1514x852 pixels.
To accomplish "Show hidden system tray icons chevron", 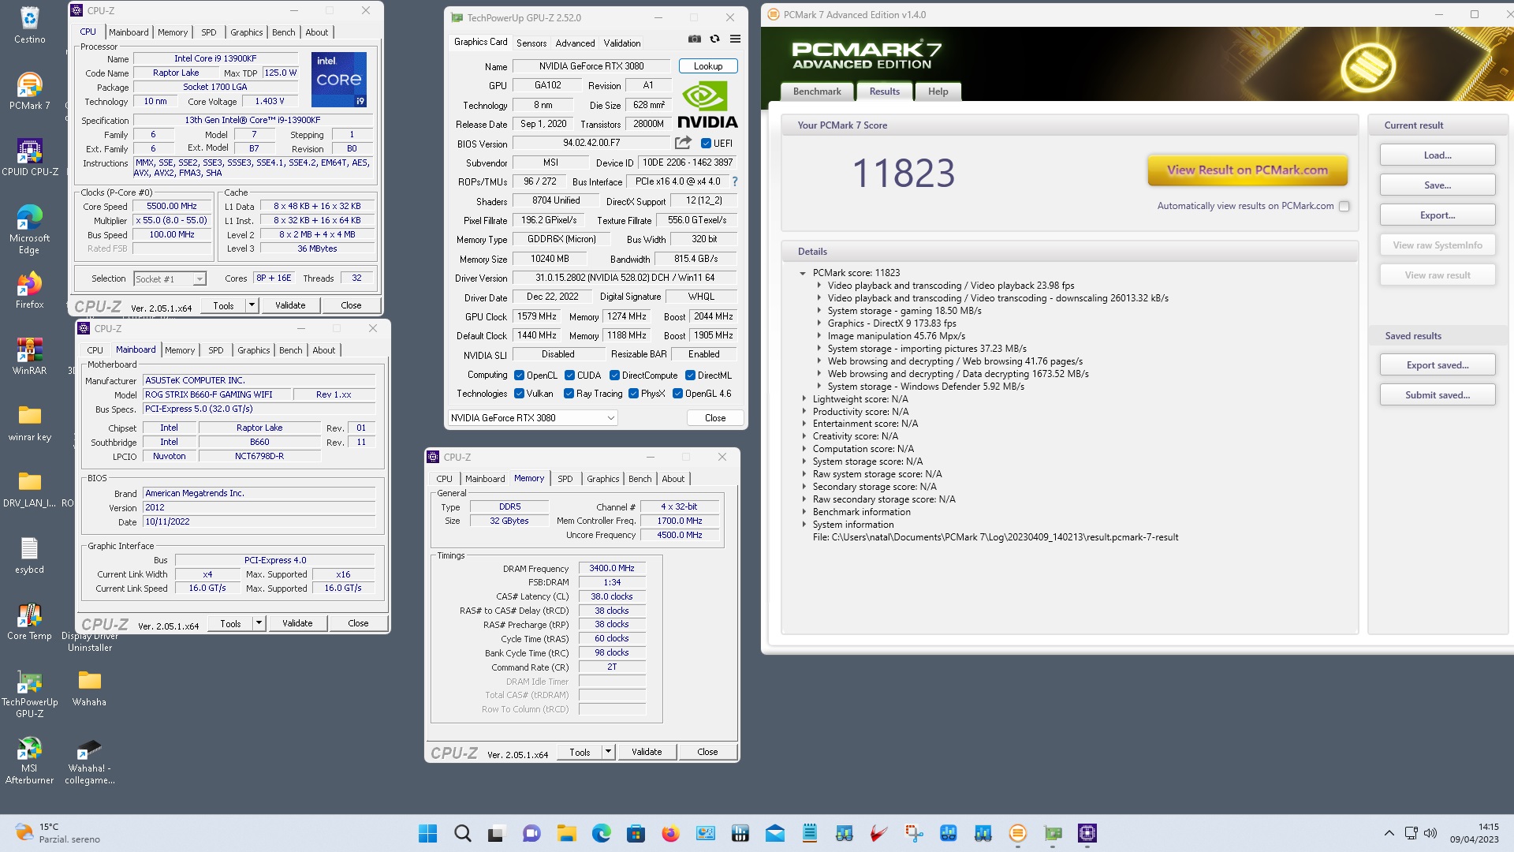I will tap(1389, 833).
